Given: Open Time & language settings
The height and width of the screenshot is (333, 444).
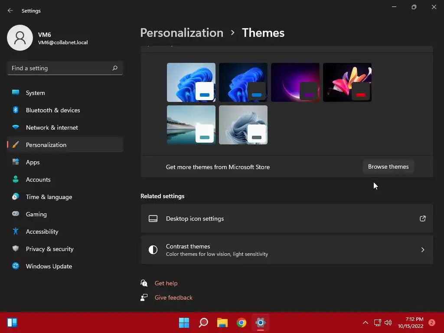Looking at the screenshot, I should tap(65, 197).
